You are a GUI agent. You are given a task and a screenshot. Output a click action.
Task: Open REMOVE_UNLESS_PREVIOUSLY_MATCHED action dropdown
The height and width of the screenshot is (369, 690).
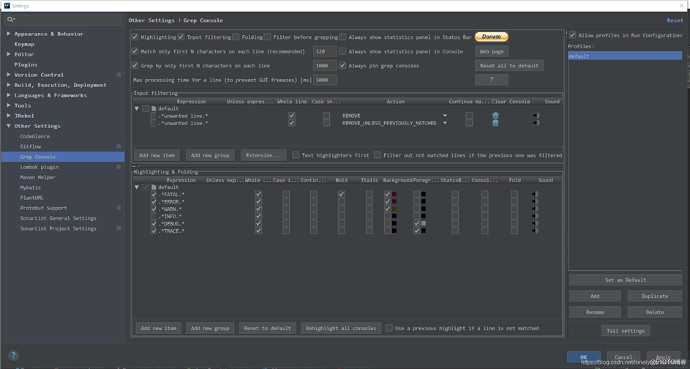pos(445,123)
